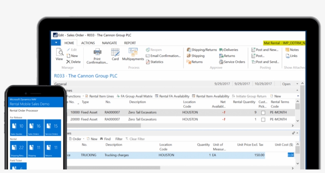Tap the Returns tile on phone
Image resolution: width=325 pixels, height=173 pixels.
coord(53,149)
